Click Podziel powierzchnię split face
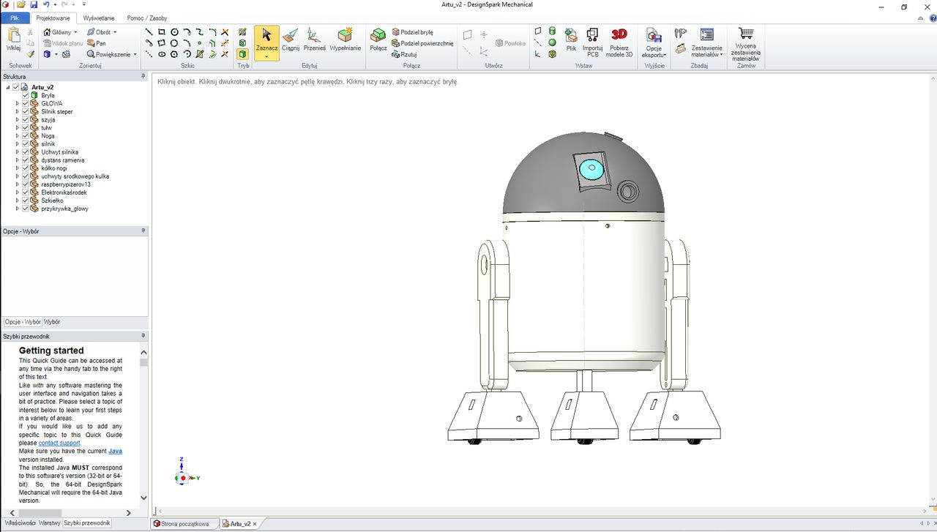The width and height of the screenshot is (937, 532). click(423, 43)
